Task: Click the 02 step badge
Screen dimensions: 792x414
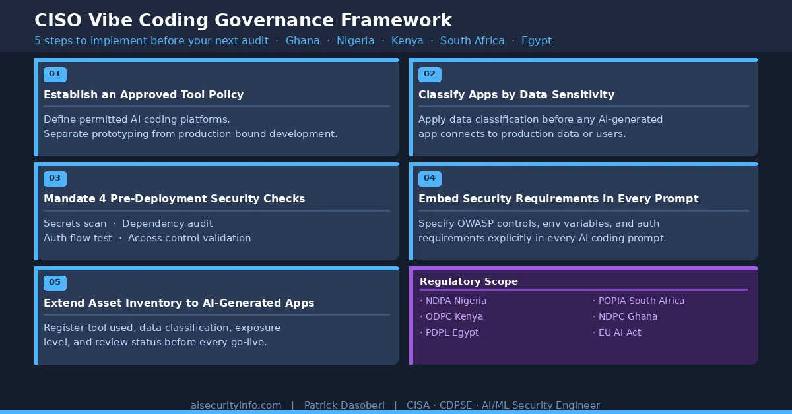Action: (x=430, y=74)
